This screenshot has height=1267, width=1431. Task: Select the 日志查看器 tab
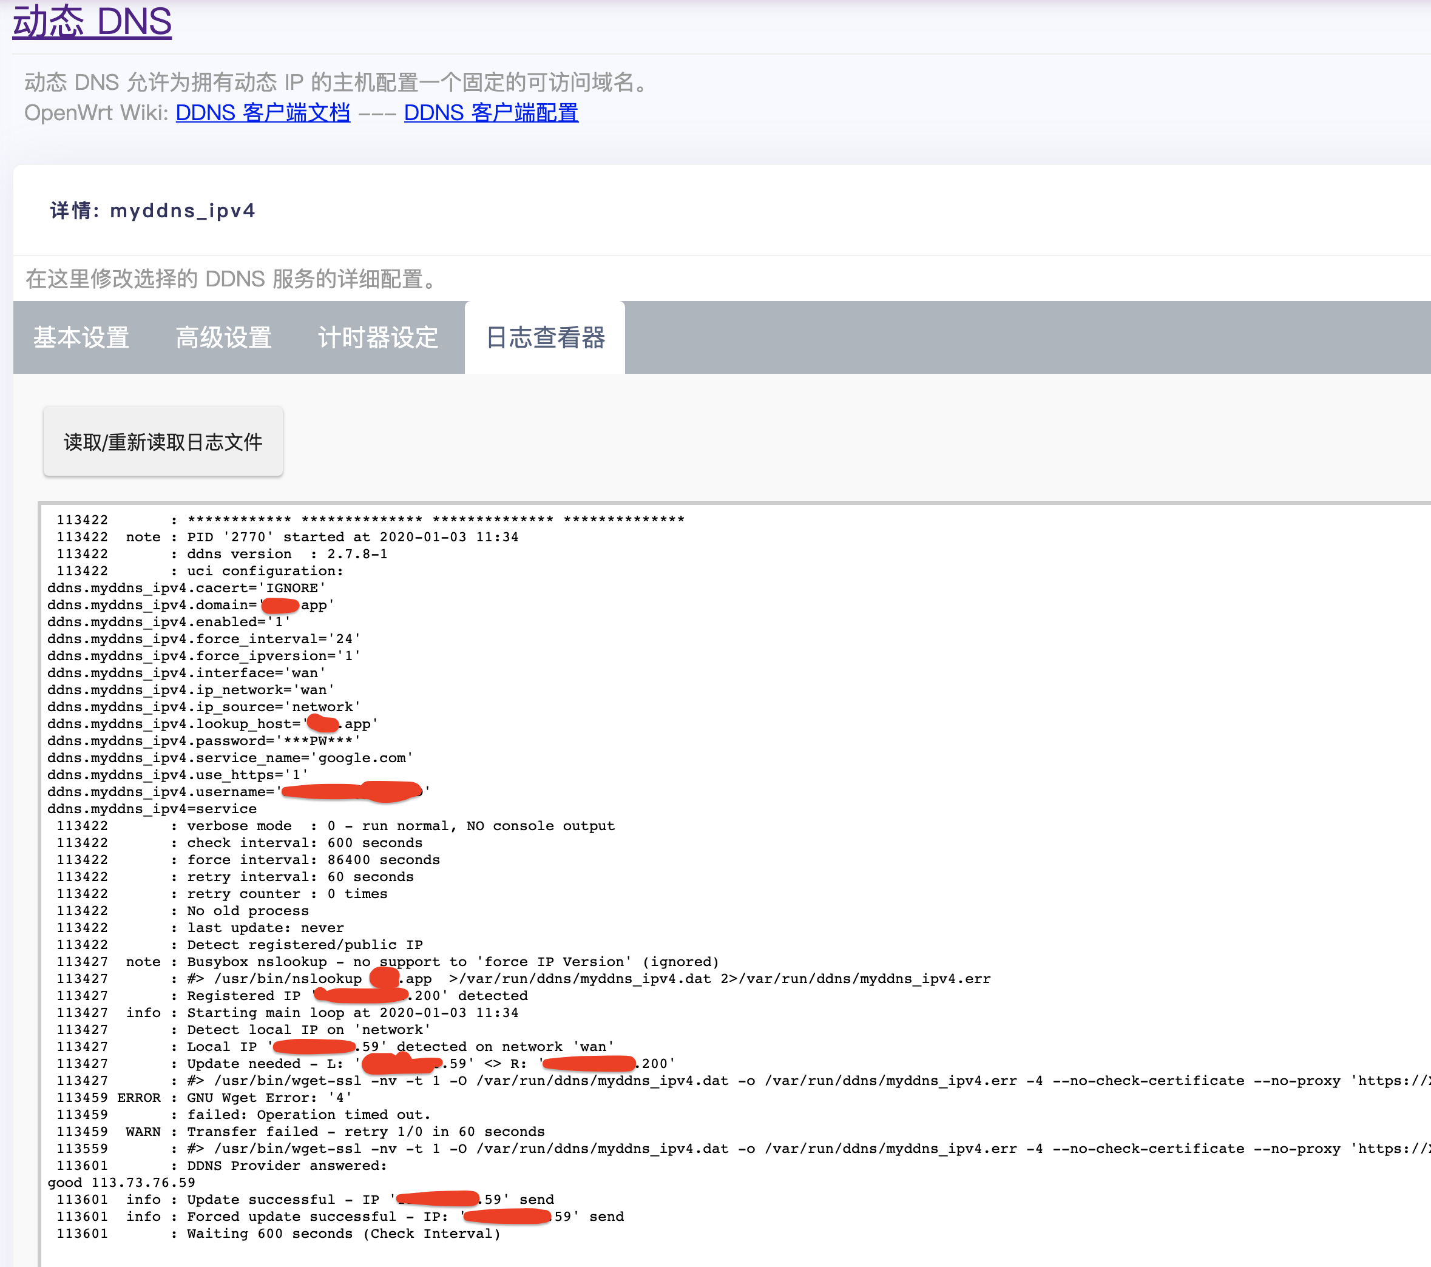click(545, 337)
